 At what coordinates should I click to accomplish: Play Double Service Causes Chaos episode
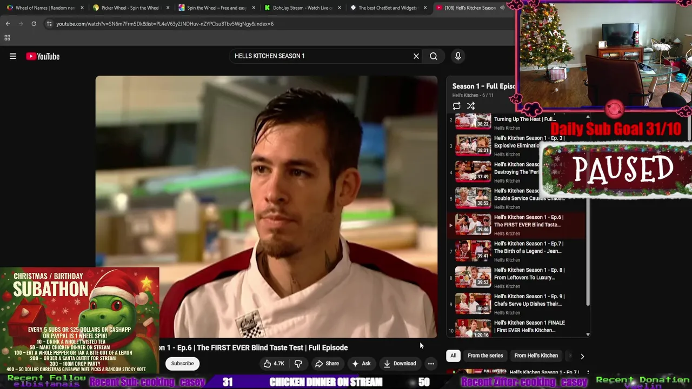pos(516,198)
